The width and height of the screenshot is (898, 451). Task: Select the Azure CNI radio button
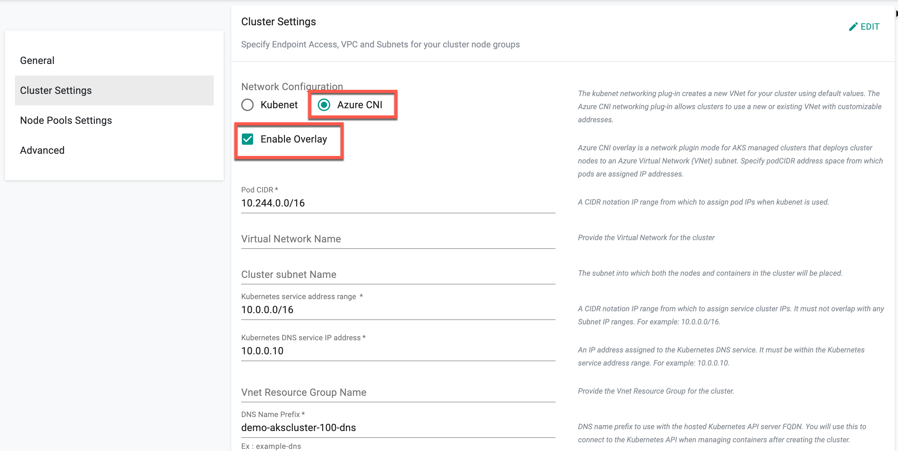point(324,105)
